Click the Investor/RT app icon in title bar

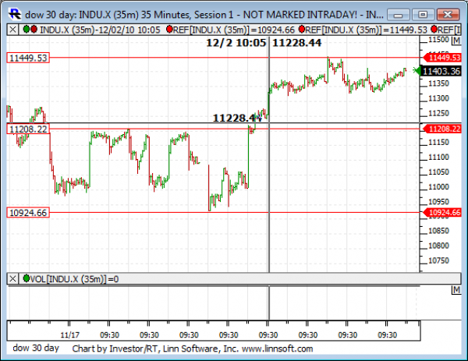[15, 14]
